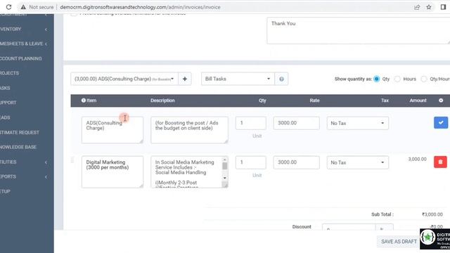Click the Description column header

(x=162, y=100)
